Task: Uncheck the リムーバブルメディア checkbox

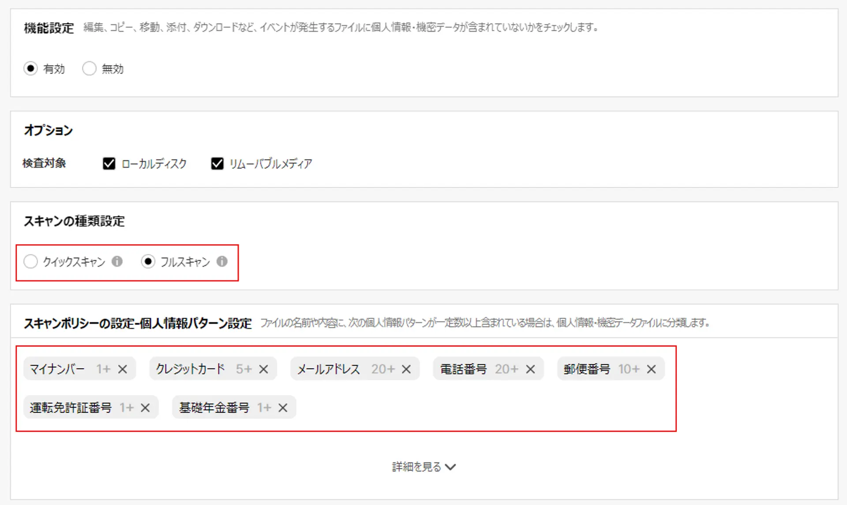Action: coord(217,164)
